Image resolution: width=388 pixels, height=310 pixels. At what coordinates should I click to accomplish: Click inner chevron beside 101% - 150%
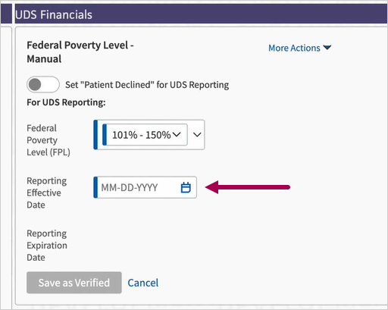pyautogui.click(x=177, y=134)
